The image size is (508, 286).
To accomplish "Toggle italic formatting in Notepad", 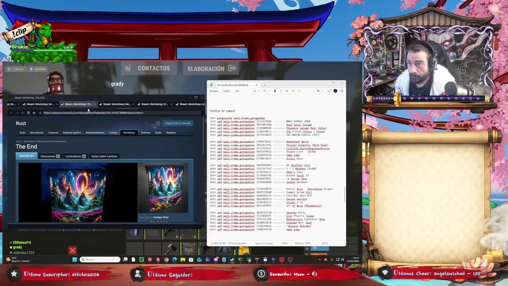I will 281,91.
